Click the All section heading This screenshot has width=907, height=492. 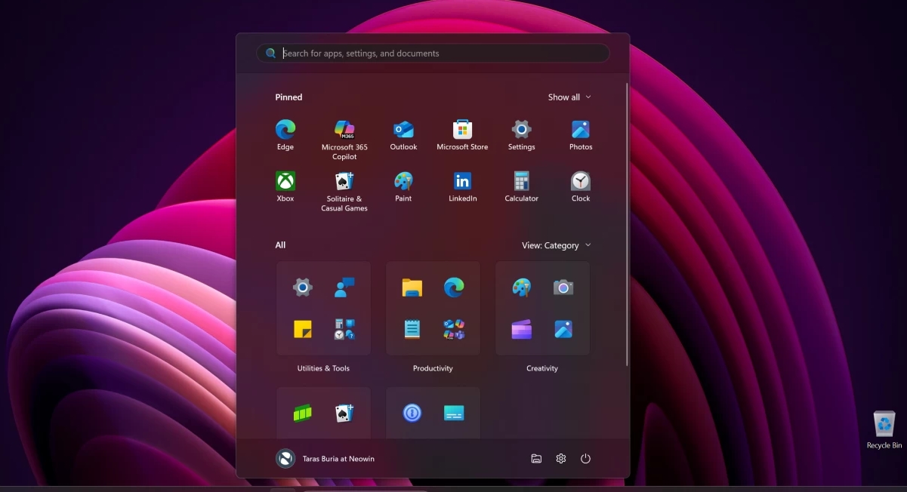coord(280,245)
